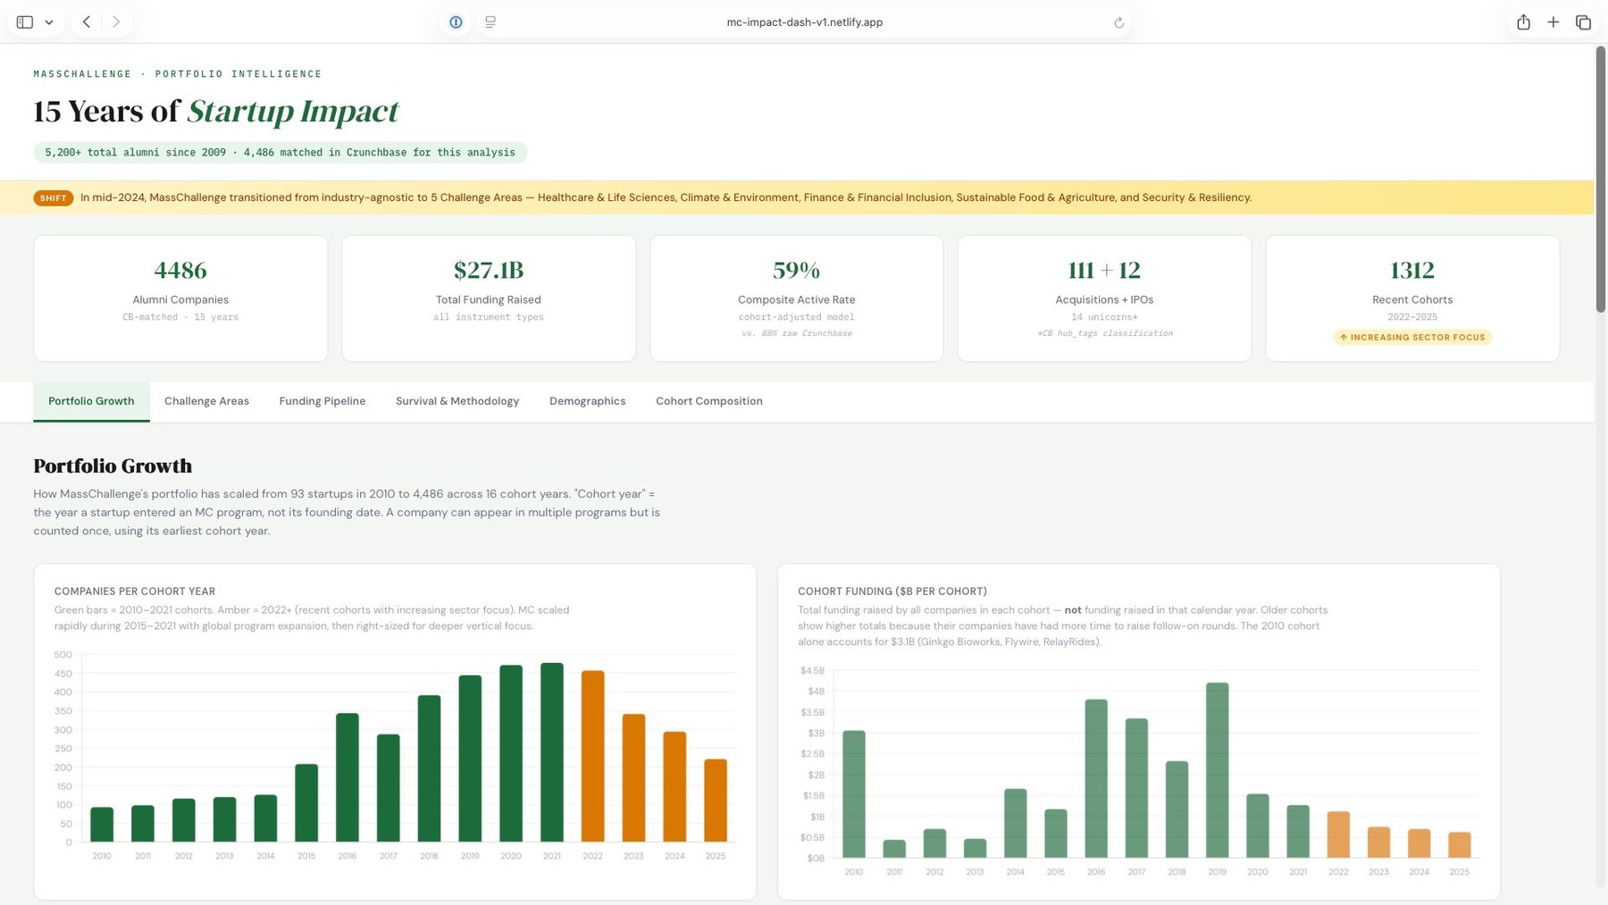The image size is (1608, 905).
Task: Click the 4486 Alumni Companies card
Action: [180, 298]
